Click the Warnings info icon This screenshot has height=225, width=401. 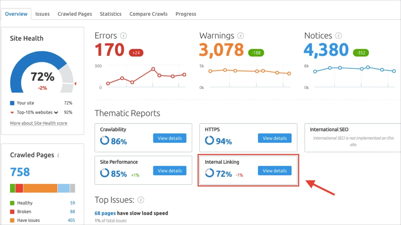point(240,36)
